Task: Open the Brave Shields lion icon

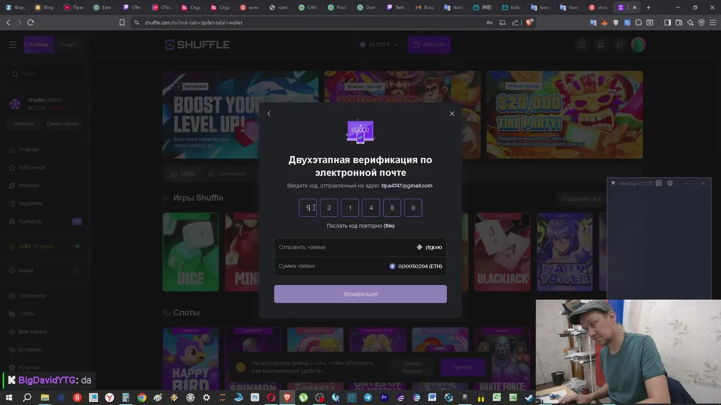Action: pos(529,22)
